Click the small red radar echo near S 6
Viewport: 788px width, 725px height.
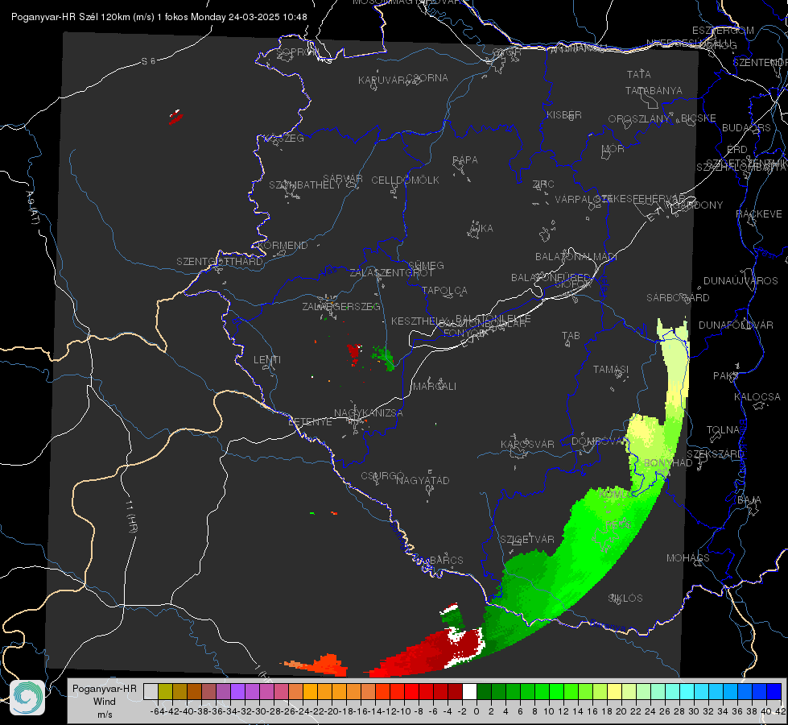pos(176,117)
